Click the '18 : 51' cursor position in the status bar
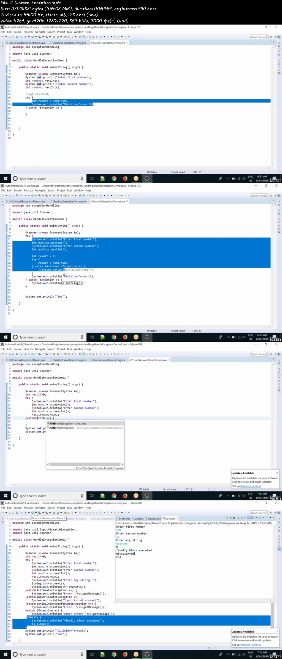 [197, 172]
